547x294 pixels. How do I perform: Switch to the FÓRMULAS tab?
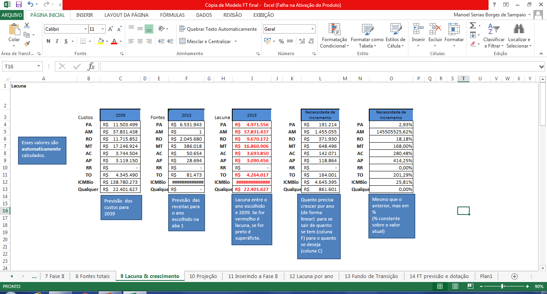coord(172,15)
